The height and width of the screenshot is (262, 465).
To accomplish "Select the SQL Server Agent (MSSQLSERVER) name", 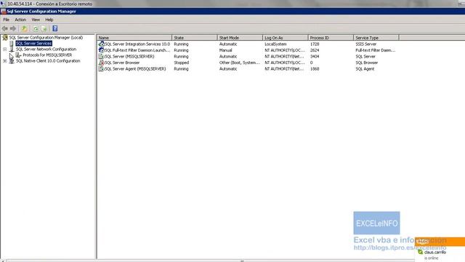I will point(135,68).
